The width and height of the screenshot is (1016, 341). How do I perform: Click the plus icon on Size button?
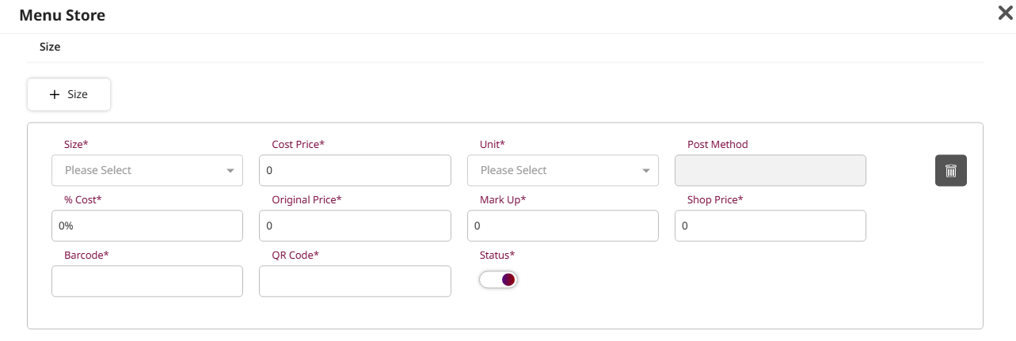(55, 94)
